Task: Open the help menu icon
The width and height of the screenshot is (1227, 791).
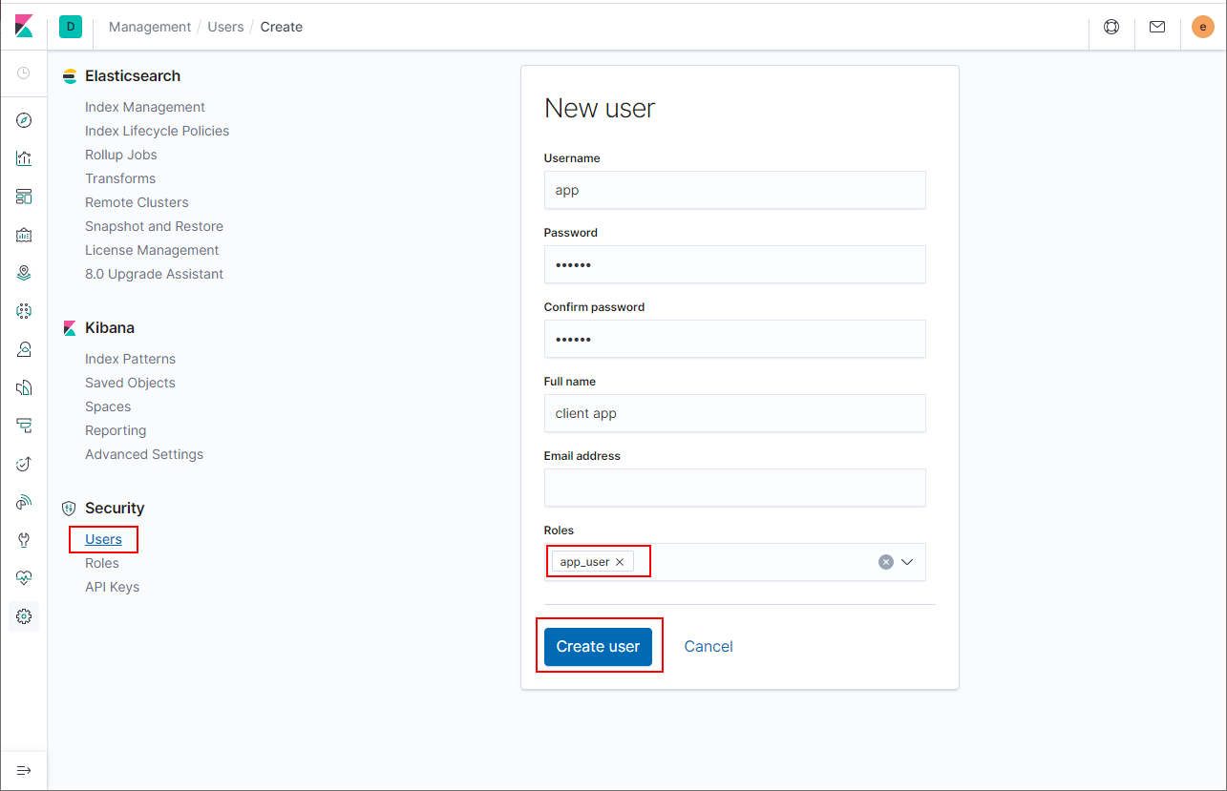Action: tap(1111, 27)
